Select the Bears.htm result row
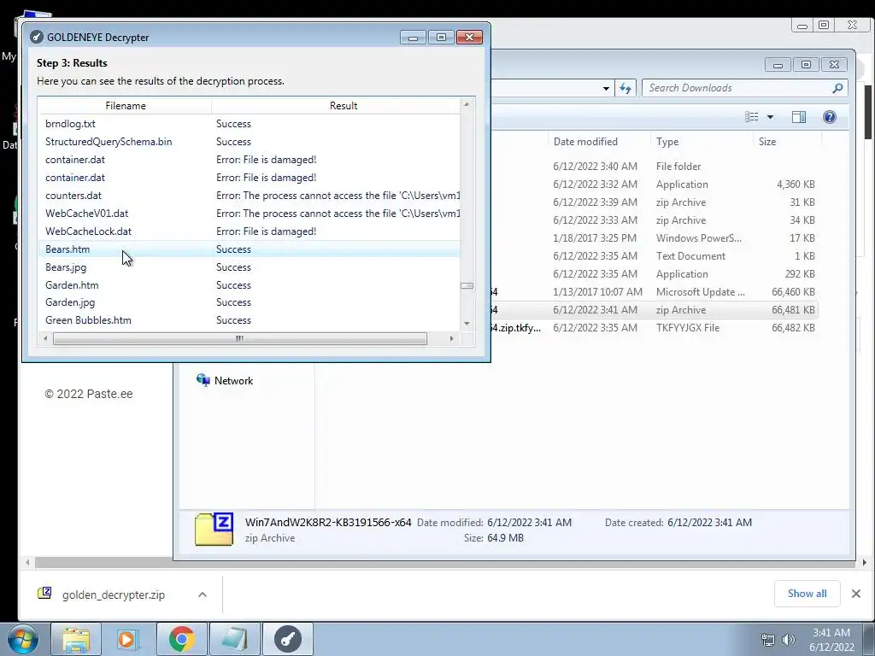875x656 pixels. point(250,249)
